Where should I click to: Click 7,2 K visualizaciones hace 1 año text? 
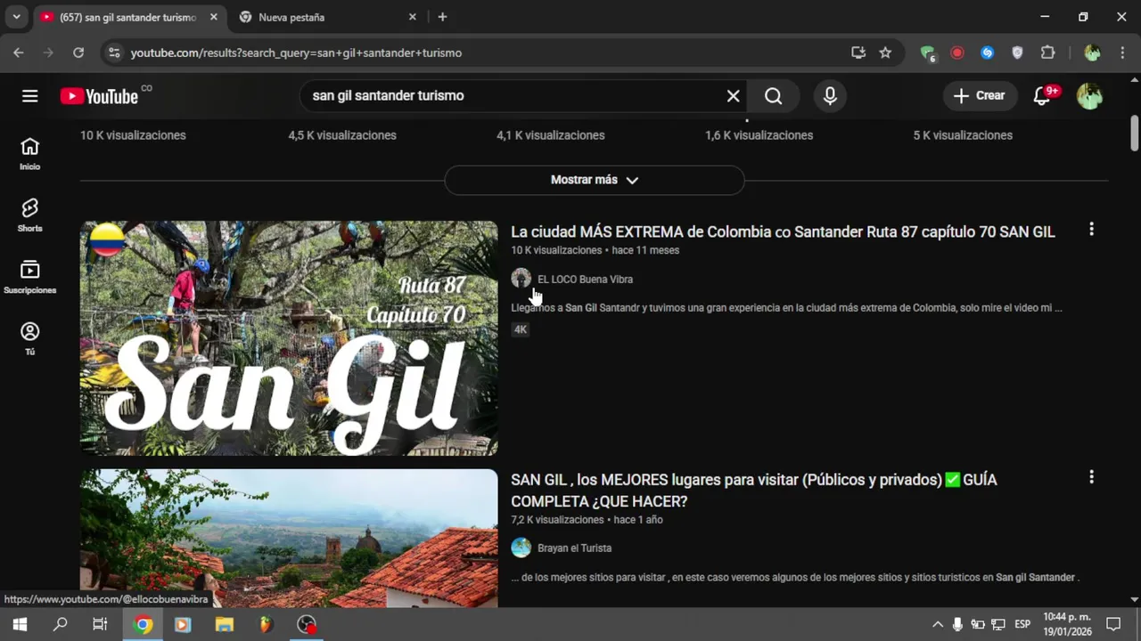pyautogui.click(x=587, y=520)
